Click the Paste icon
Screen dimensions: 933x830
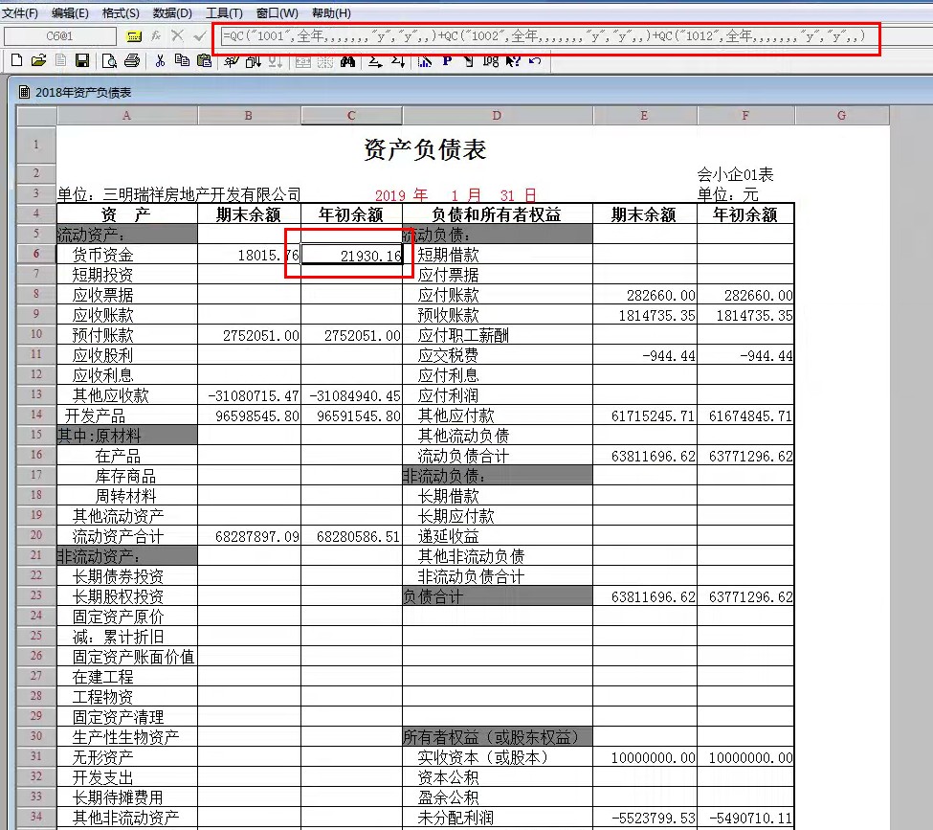[x=204, y=60]
